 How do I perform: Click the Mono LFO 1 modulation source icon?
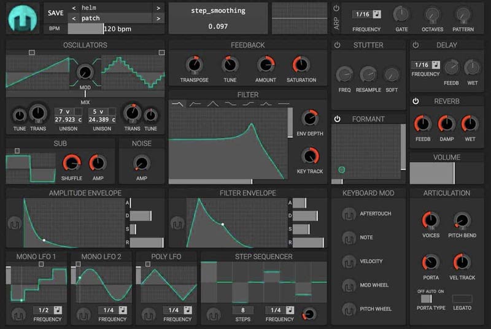[x=18, y=315]
